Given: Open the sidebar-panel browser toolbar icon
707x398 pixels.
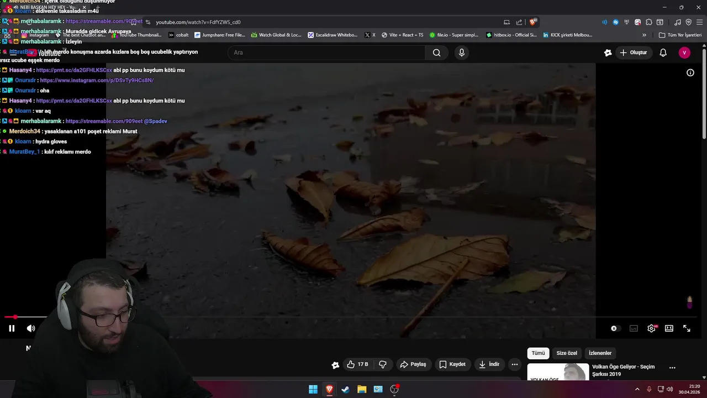Looking at the screenshot, I should 660,22.
